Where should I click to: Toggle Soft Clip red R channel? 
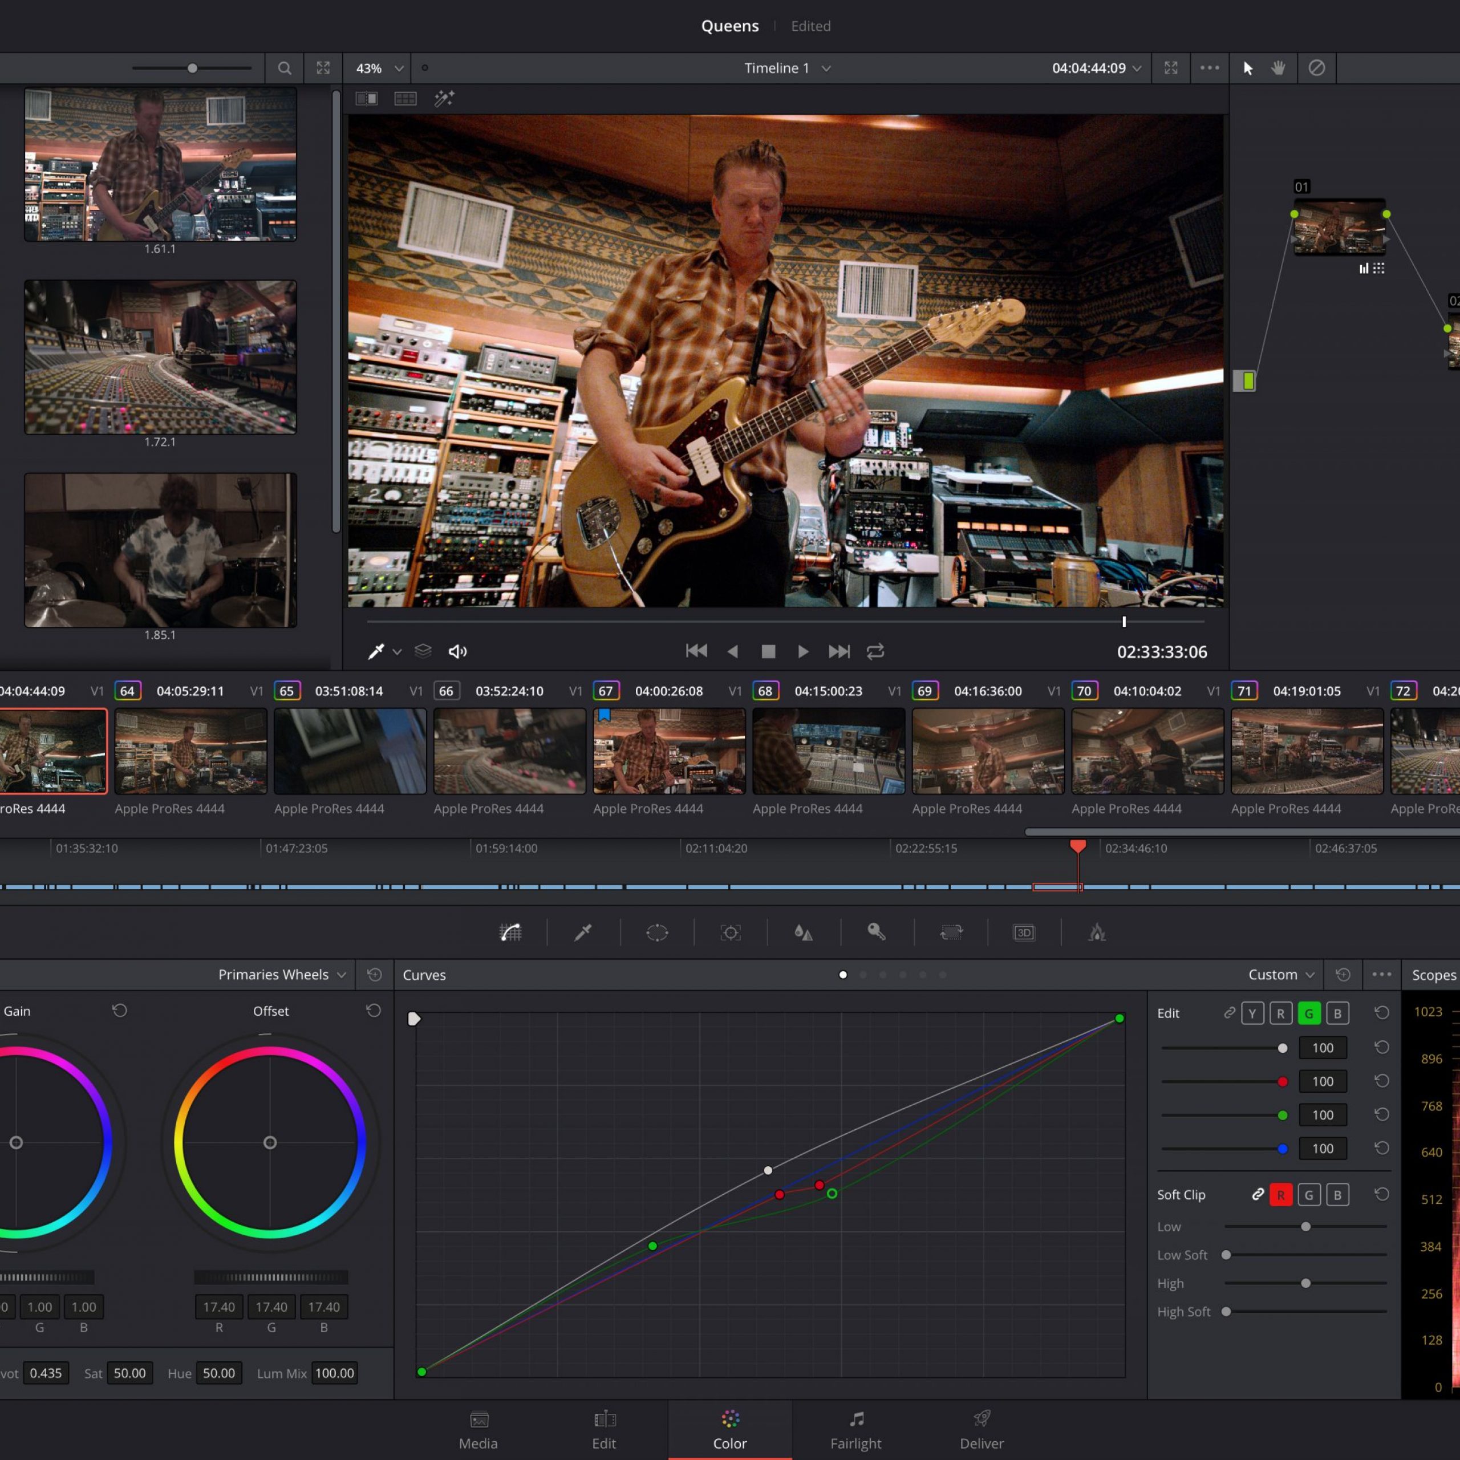[1281, 1195]
